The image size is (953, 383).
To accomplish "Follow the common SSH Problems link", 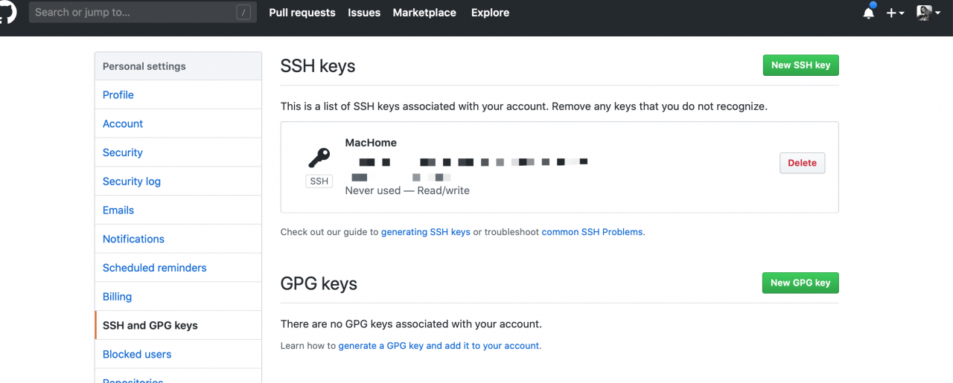I will point(593,232).
